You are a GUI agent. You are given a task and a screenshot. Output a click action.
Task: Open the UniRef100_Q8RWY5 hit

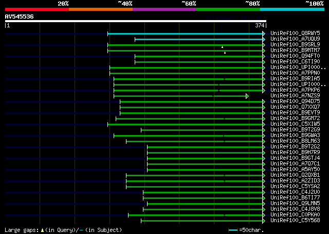click(x=295, y=34)
